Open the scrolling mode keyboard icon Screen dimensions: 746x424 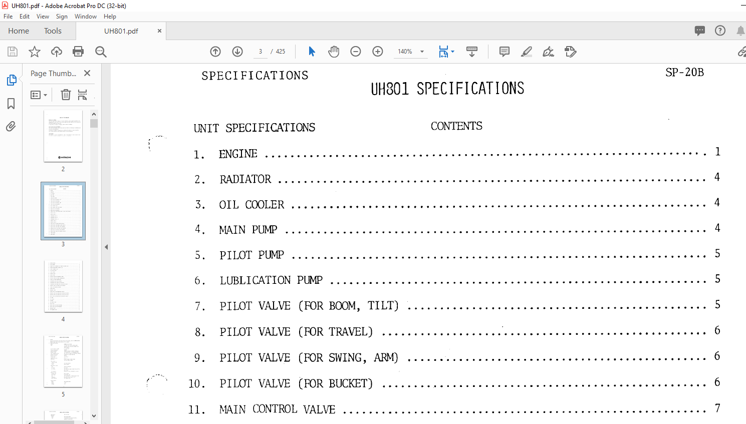[472, 52]
